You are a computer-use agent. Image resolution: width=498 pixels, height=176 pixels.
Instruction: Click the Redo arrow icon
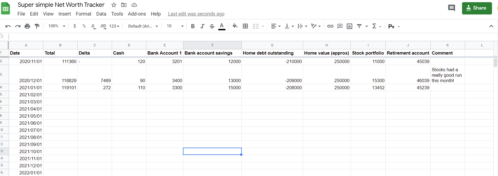tap(18, 26)
